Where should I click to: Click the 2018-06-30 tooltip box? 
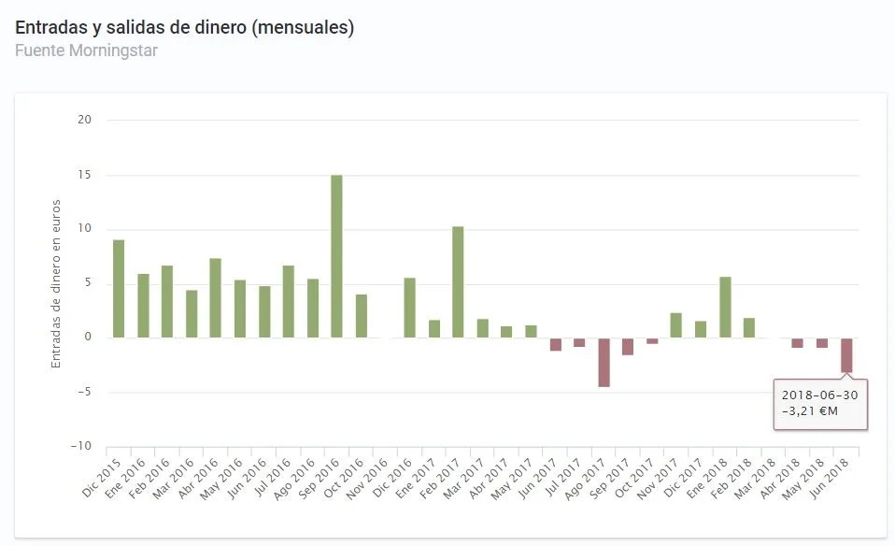click(x=820, y=404)
